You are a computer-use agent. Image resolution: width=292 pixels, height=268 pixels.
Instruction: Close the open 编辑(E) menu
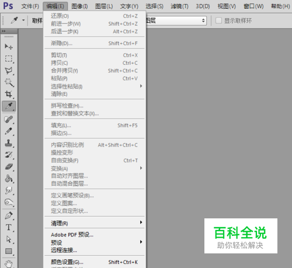[55, 6]
